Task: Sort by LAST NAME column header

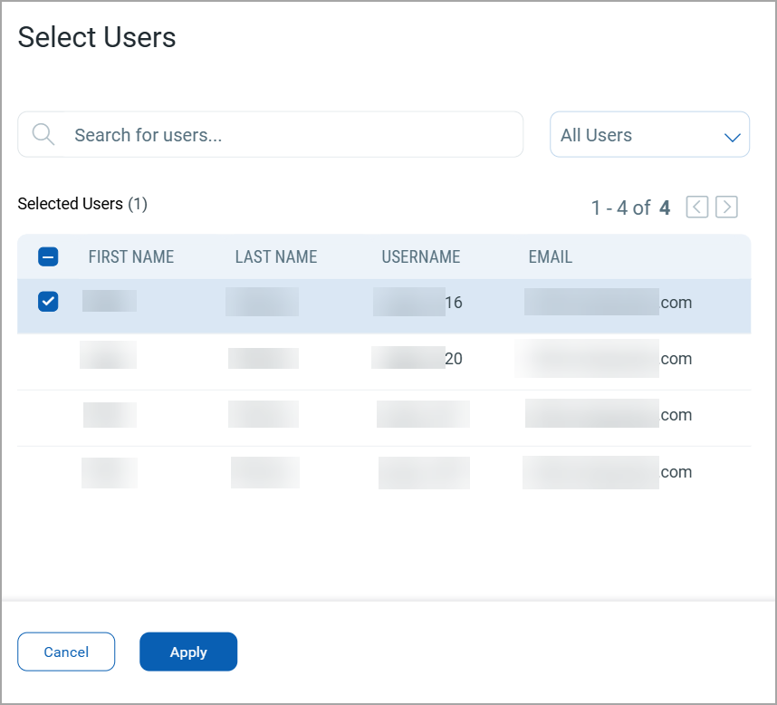Action: (276, 257)
